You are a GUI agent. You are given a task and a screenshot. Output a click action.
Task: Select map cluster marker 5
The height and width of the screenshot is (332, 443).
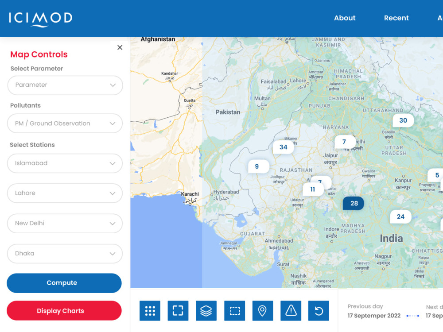[436, 175]
